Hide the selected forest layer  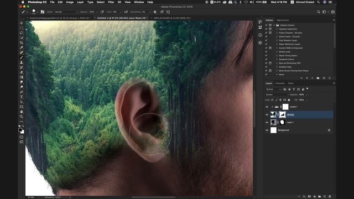(267, 114)
